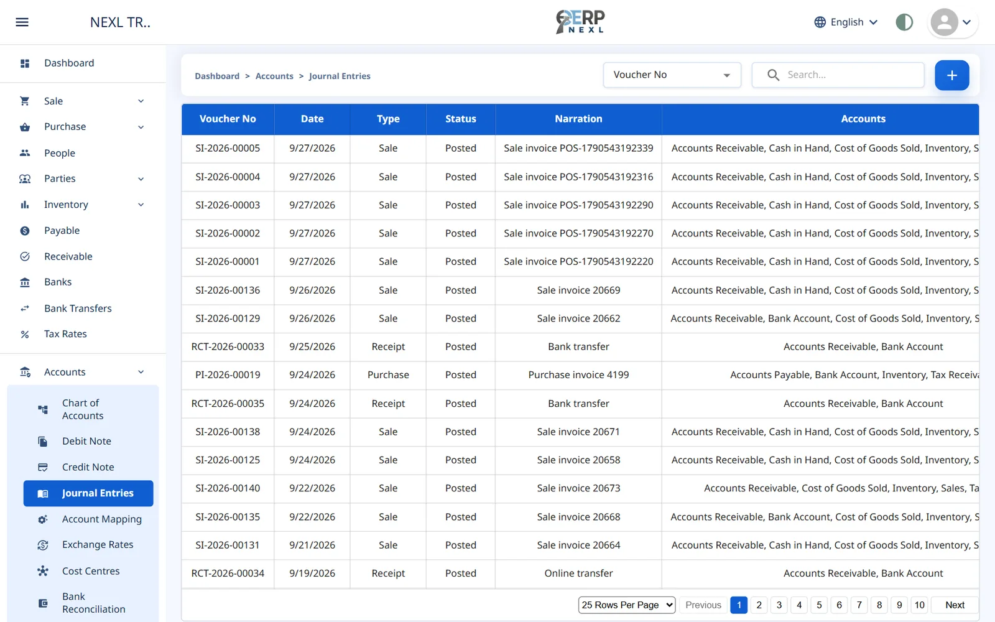Viewport: 995px width, 622px height.
Task: Click the Bank Reconciliation icon
Action: [43, 603]
